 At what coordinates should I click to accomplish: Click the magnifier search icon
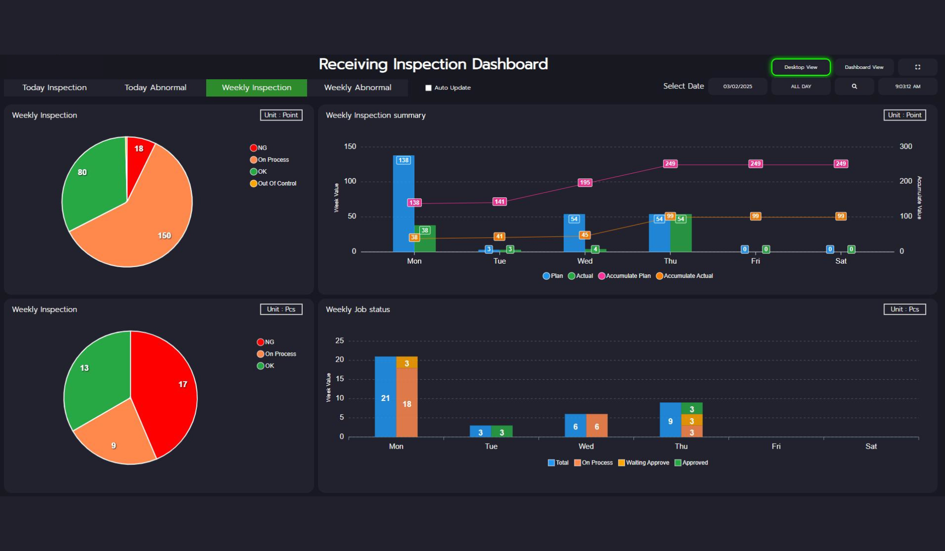point(854,86)
